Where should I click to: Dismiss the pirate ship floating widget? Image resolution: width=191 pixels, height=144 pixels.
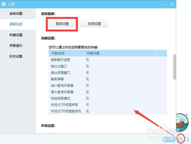click(186, 115)
